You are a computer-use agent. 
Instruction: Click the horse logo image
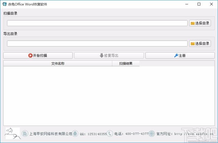(13, 133)
